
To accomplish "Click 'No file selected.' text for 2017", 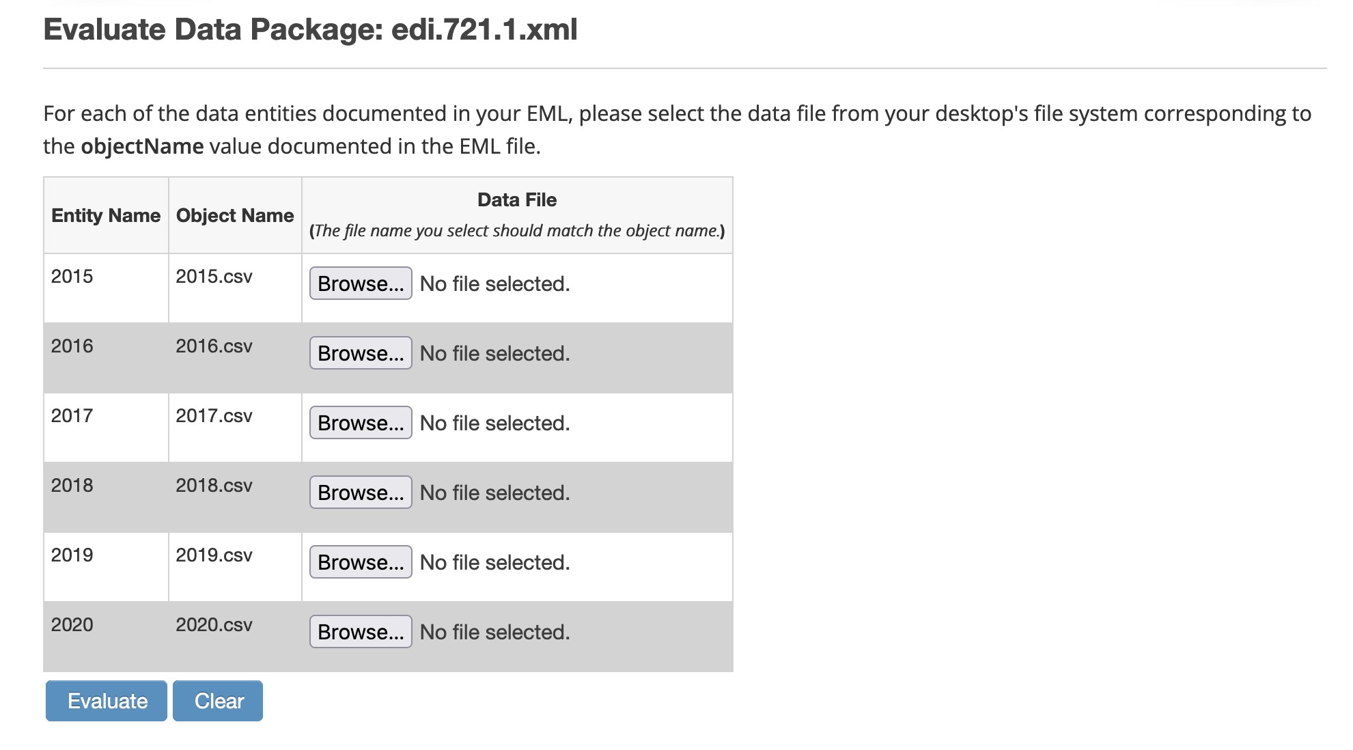I will pos(494,423).
